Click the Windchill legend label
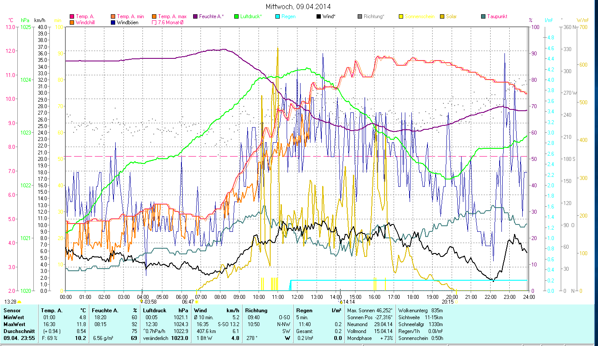This screenshot has width=598, height=346. tap(85, 22)
